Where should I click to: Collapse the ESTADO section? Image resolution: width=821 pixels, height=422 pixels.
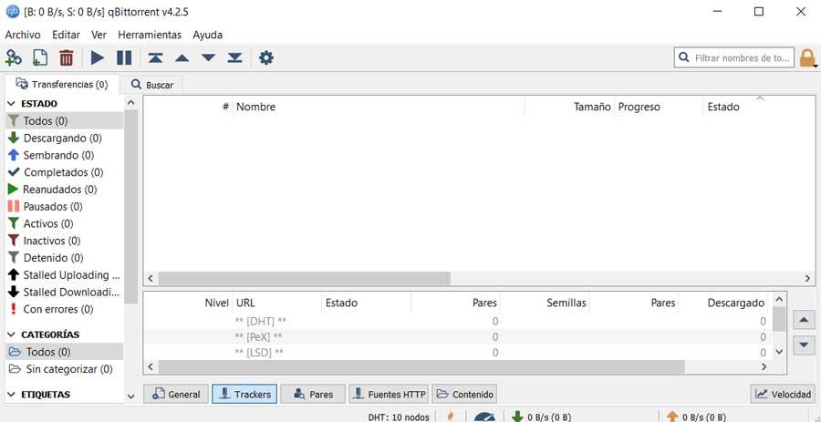(12, 104)
